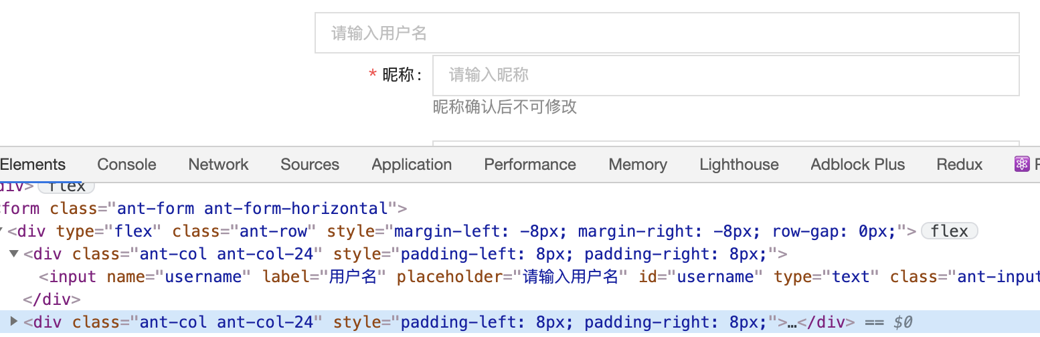Click the React extension icon tab

point(1024,164)
